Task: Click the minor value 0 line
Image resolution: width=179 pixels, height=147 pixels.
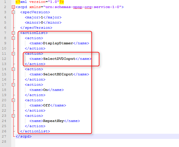Action: click(43, 23)
